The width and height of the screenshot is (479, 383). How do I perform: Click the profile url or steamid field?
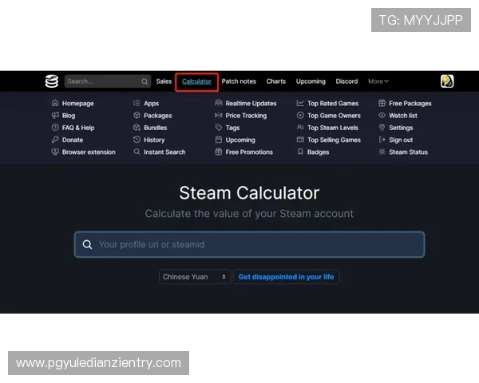249,244
